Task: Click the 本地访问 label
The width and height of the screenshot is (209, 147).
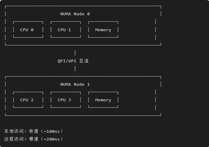Action: pos(12,131)
